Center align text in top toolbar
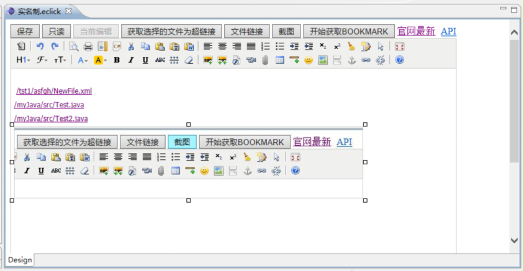The height and width of the screenshot is (271, 524). tap(222, 47)
